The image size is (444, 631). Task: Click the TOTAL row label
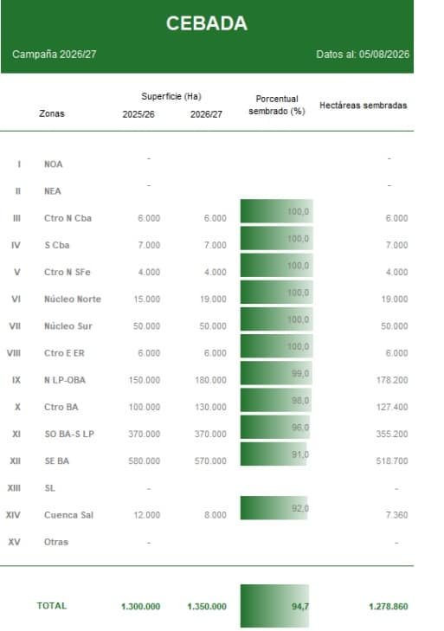coord(52,606)
